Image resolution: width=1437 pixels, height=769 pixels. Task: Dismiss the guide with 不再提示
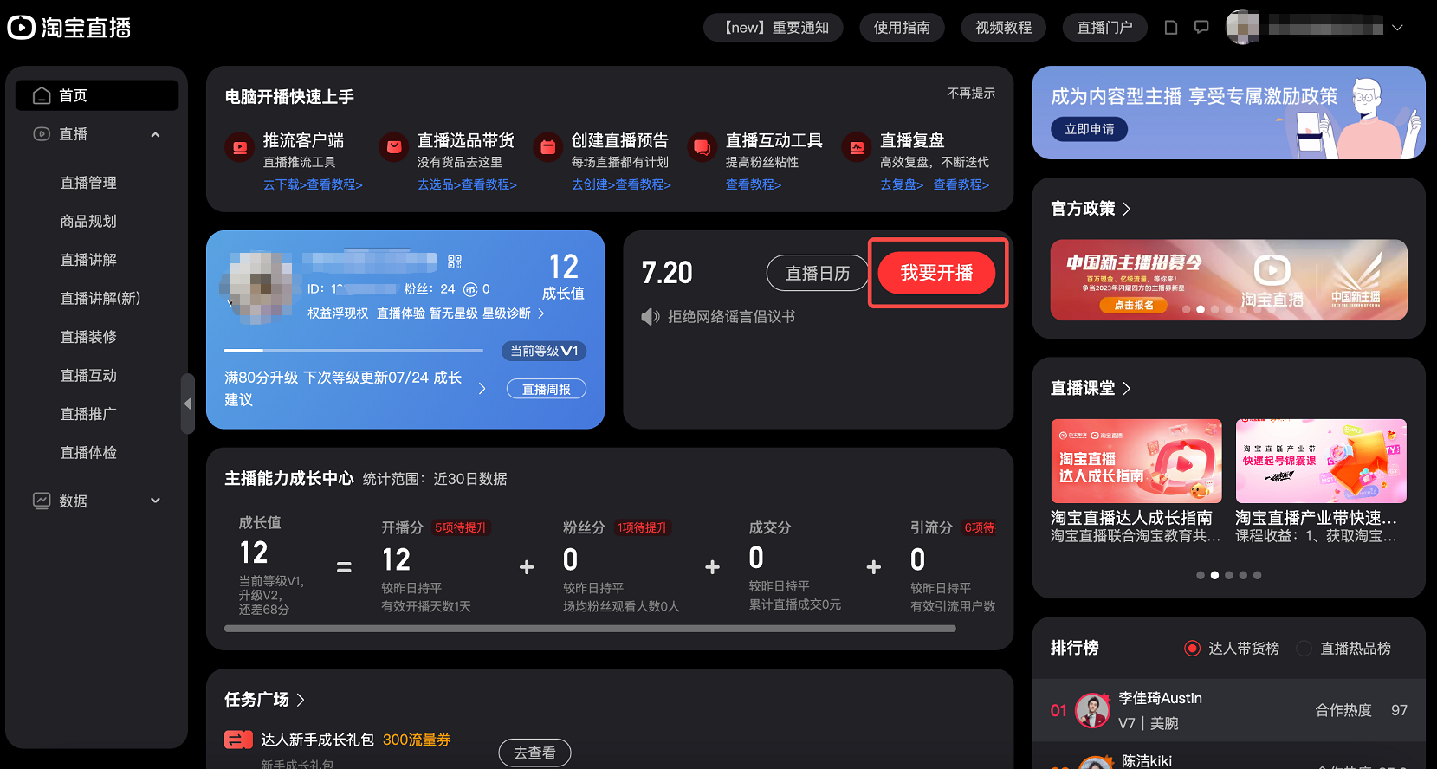971,94
